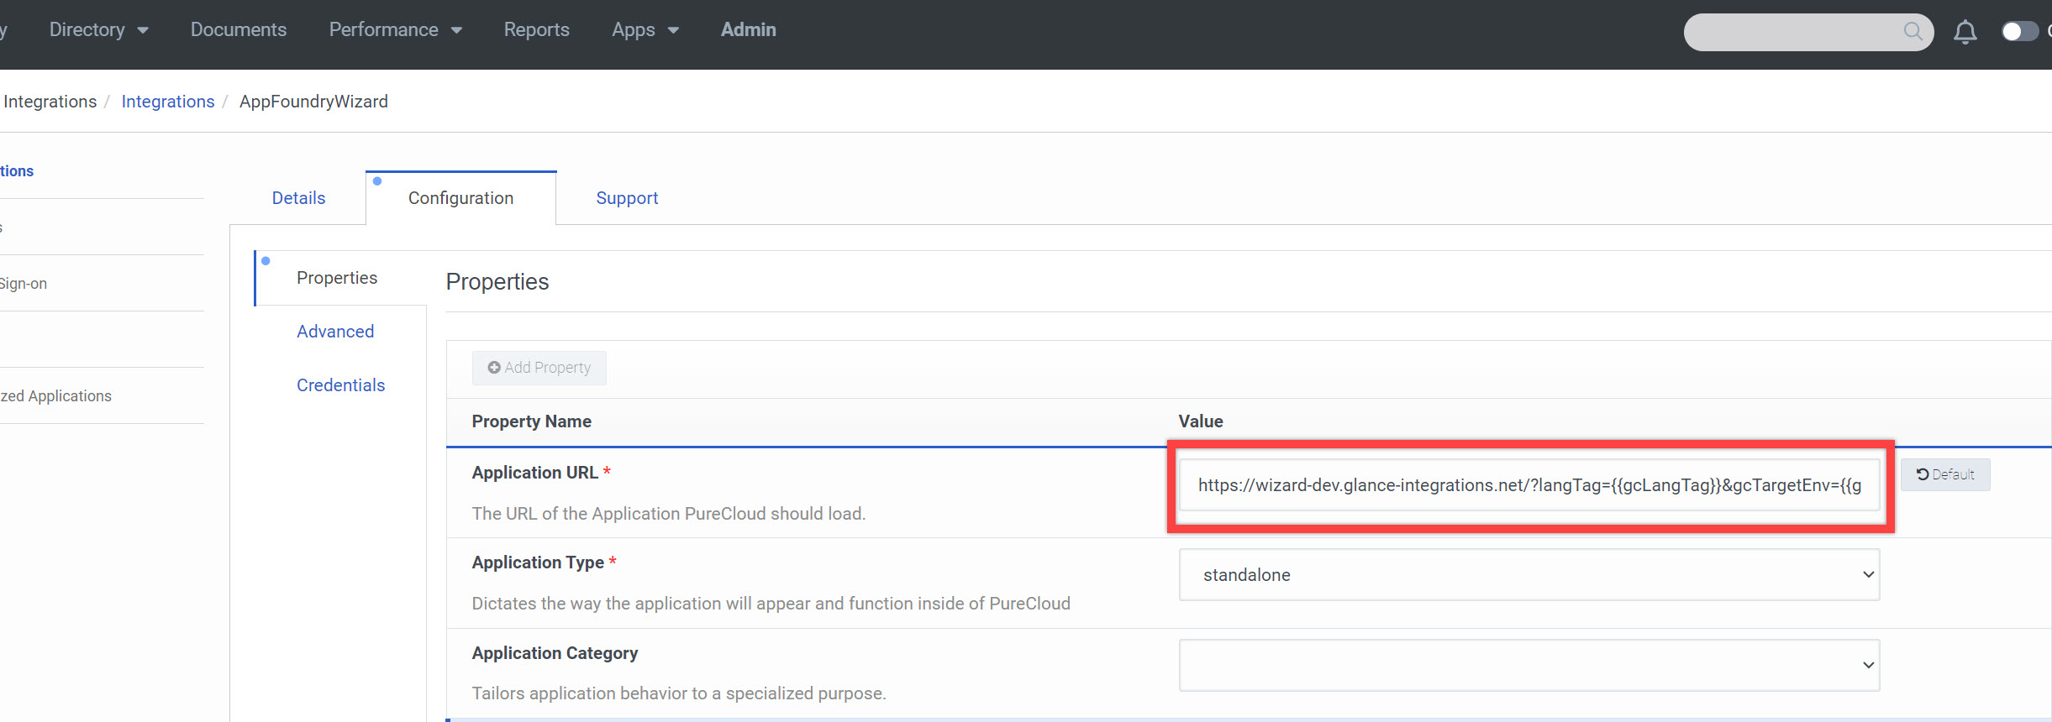Click the Add Property button
Image resolution: width=2052 pixels, height=722 pixels.
click(539, 368)
